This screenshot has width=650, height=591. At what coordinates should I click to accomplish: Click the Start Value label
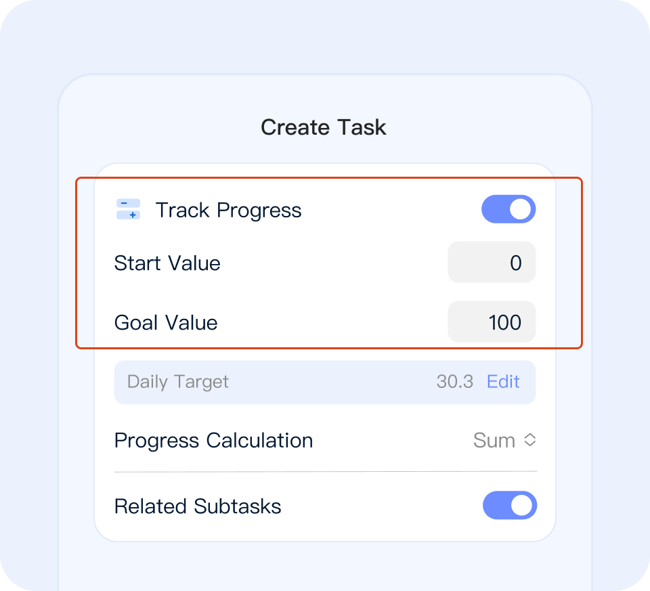point(167,263)
